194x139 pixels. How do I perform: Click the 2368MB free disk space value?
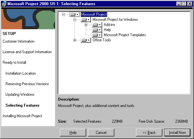click(182, 121)
